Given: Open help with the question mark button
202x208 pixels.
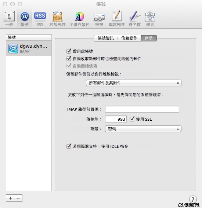Looking at the screenshot, I should 193,199.
